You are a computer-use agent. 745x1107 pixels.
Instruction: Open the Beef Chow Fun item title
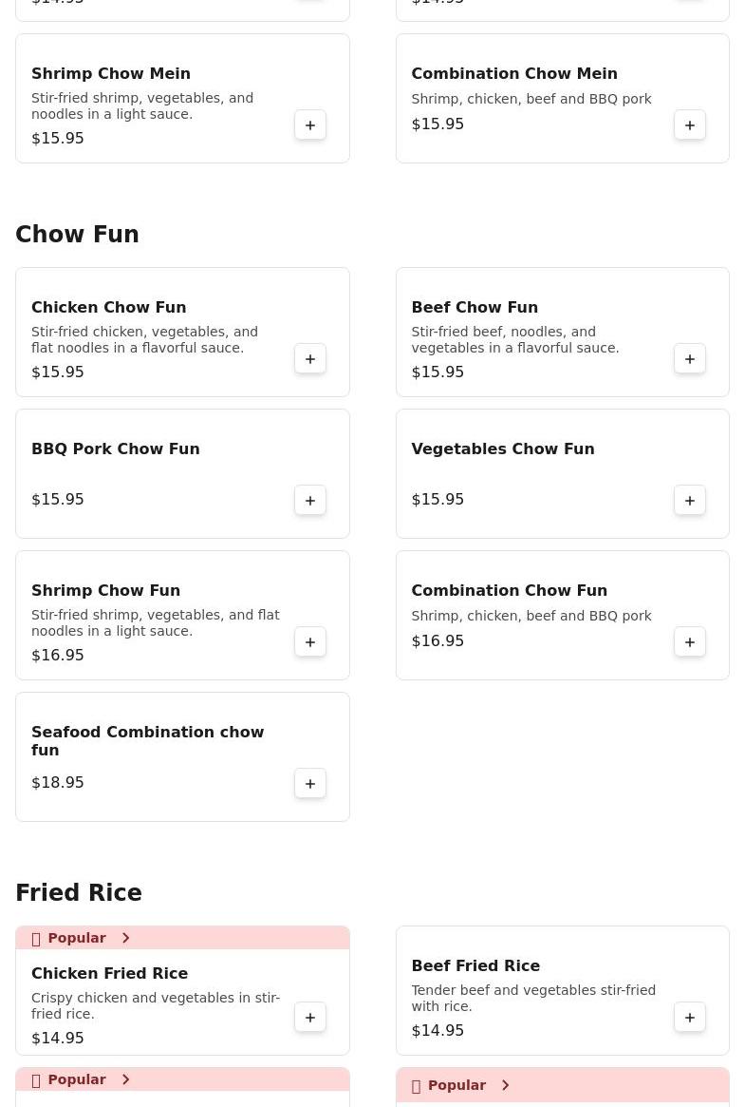pos(475,308)
